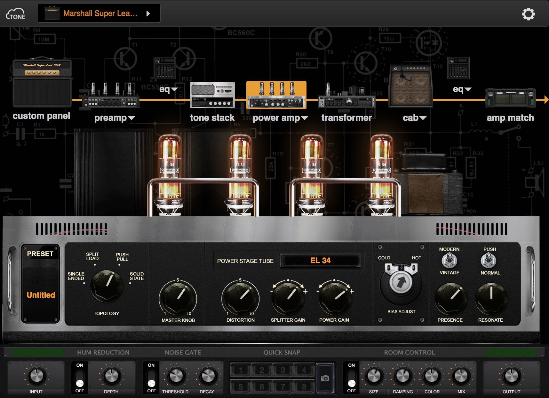This screenshot has height=398, width=549.
Task: Select quick snap slot 1
Action: pos(241,370)
